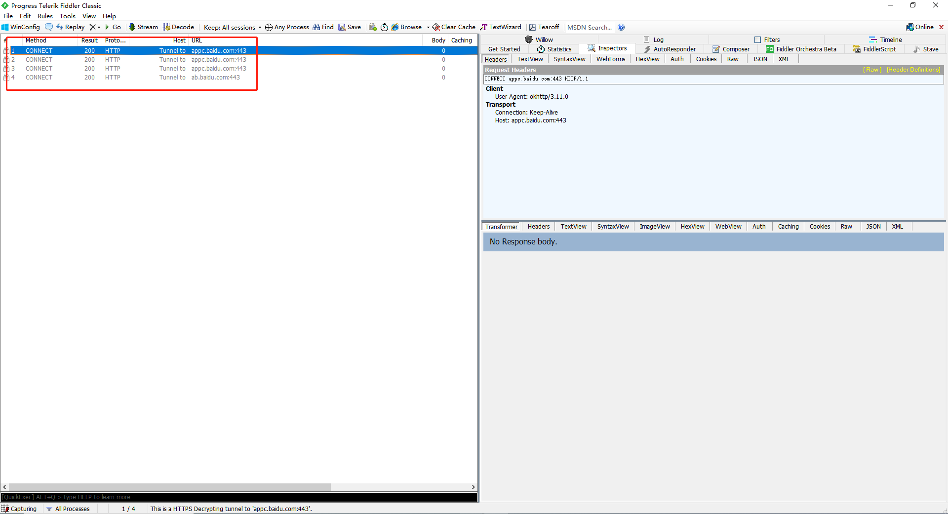Click Tearoff to detach inspectors
The width and height of the screenshot is (948, 514).
(x=544, y=27)
